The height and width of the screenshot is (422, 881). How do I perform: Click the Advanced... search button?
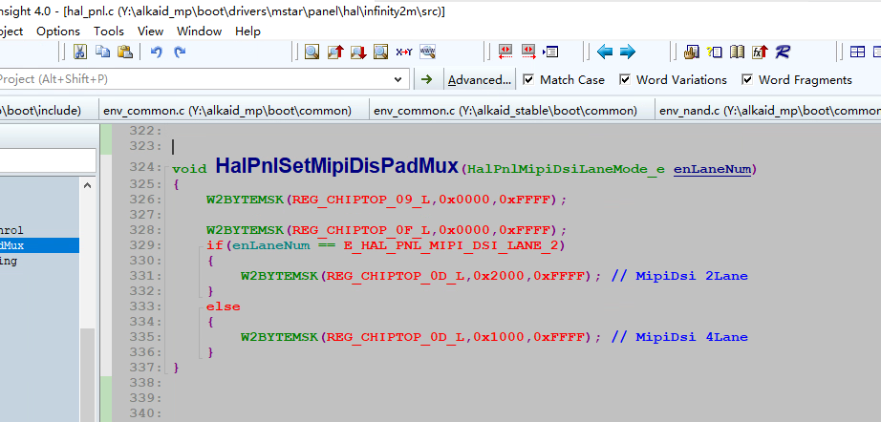tap(479, 80)
